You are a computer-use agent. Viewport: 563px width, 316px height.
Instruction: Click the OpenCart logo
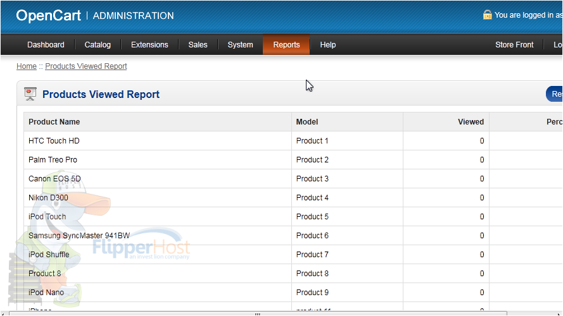click(x=49, y=15)
